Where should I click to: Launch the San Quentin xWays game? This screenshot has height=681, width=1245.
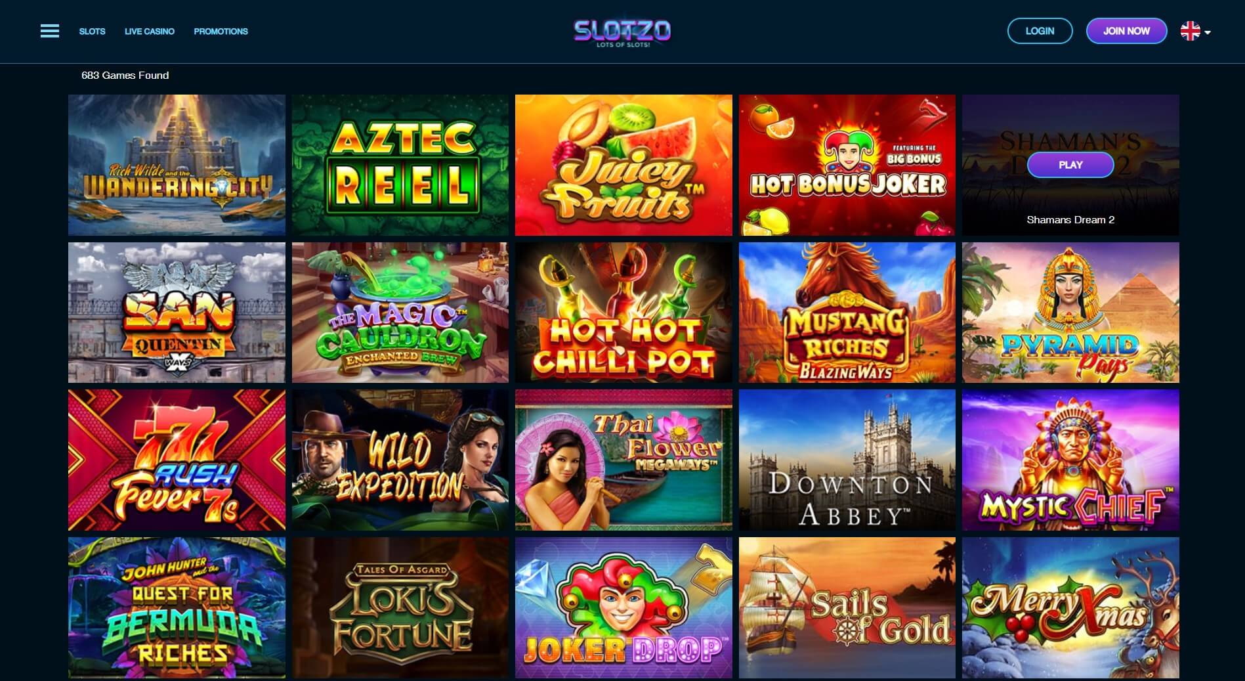click(177, 313)
